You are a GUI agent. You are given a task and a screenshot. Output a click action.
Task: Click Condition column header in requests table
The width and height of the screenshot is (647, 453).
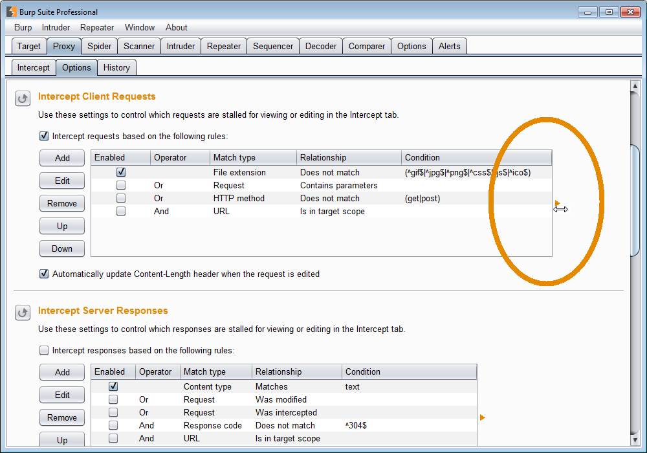477,158
